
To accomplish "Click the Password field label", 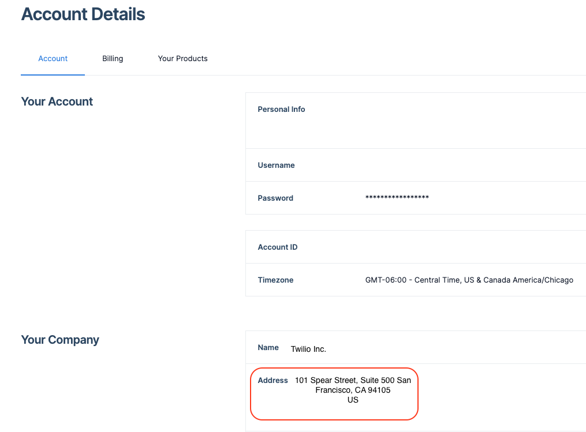I will [x=275, y=198].
